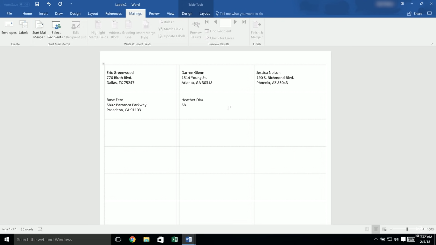Open the Envelopes dialog
Viewport: 436px width, 245px height.
coord(9,29)
